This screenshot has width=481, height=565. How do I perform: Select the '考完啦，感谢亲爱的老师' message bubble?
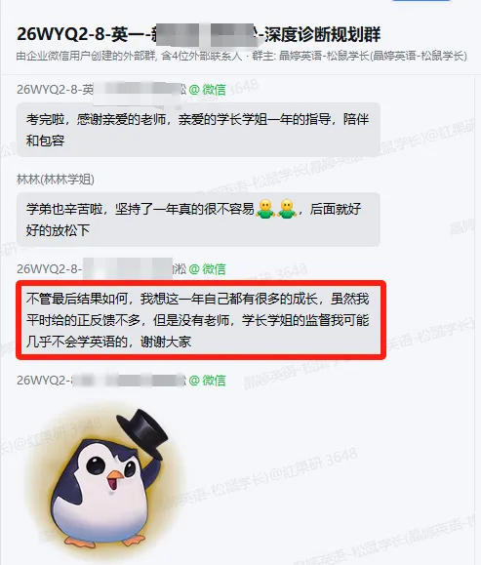198,130
